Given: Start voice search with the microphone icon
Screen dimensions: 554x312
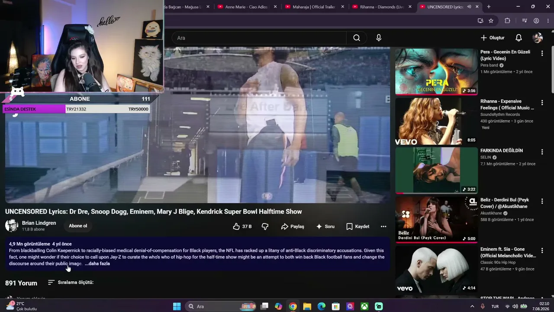Looking at the screenshot, I should click(x=379, y=38).
